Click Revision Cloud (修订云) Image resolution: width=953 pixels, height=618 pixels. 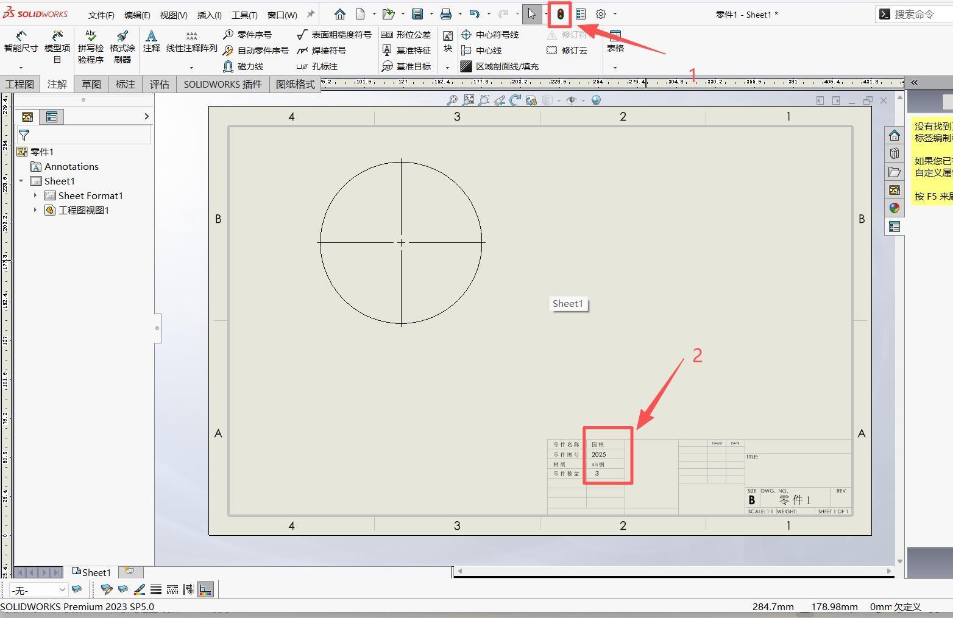coord(567,51)
